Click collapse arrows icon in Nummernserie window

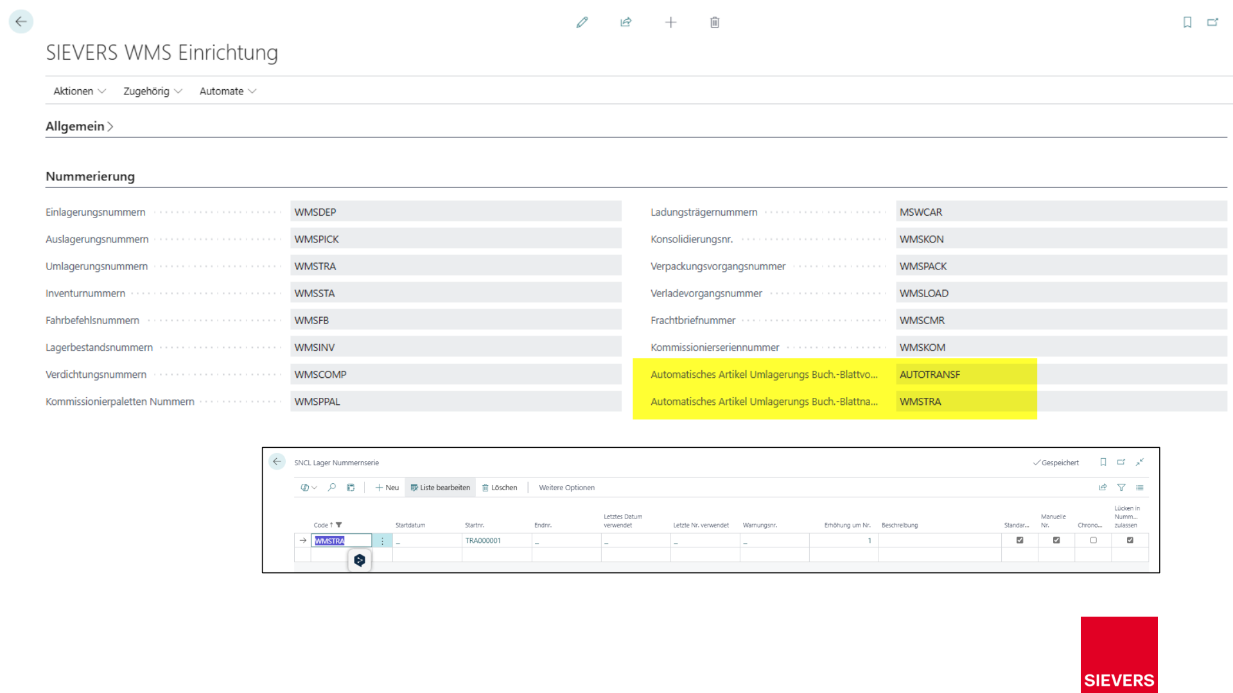point(1140,462)
